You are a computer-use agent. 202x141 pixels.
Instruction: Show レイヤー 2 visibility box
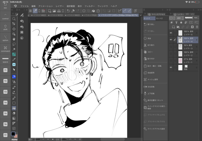(171, 54)
